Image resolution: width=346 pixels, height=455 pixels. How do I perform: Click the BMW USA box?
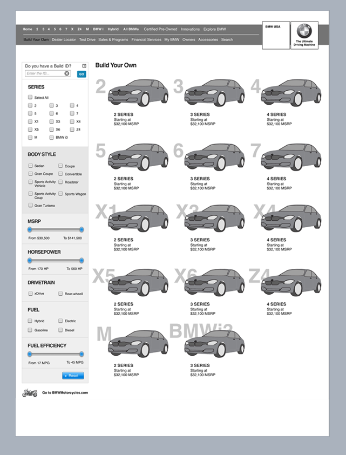tap(276, 35)
